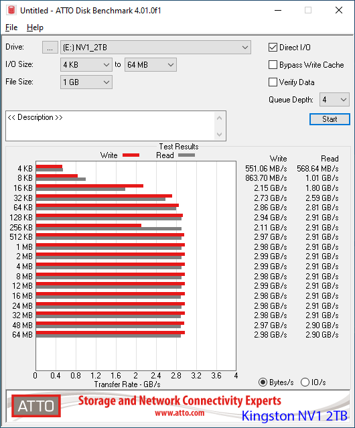Screen dimensions: 355x428
Task: Click the 1.01 GB/s read value
Action: tap(322, 178)
